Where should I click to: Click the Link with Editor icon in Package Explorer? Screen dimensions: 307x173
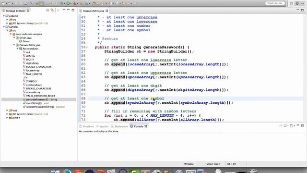point(52,10)
